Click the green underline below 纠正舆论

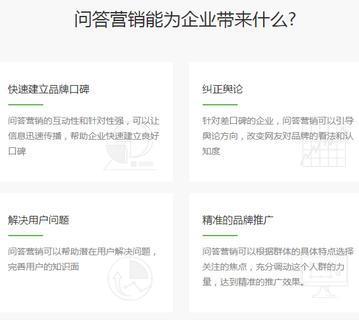click(220, 105)
